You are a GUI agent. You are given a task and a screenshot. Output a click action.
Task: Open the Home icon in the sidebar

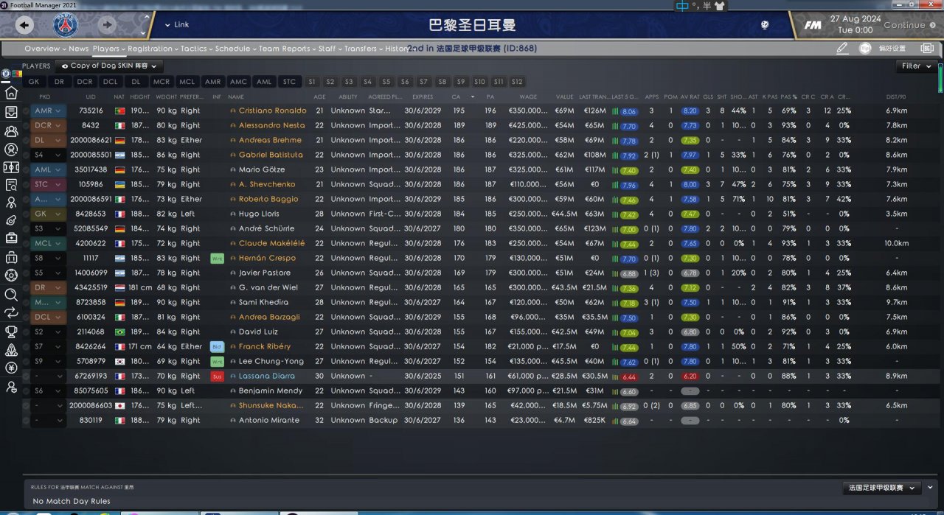[x=11, y=93]
